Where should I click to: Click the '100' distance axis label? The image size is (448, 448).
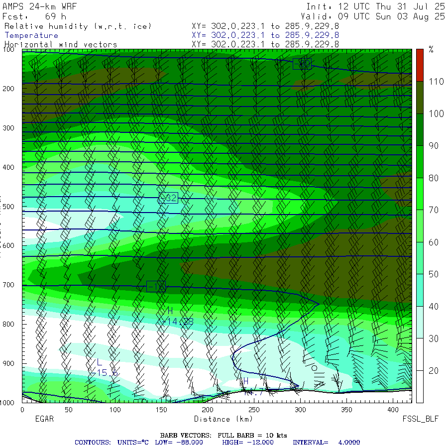point(115,410)
